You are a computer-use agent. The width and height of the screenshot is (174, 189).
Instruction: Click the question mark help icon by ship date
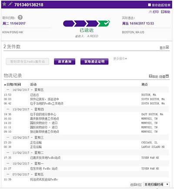(20, 17)
